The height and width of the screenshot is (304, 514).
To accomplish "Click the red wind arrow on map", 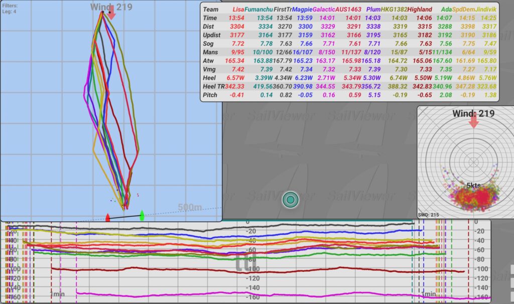I will click(111, 13).
